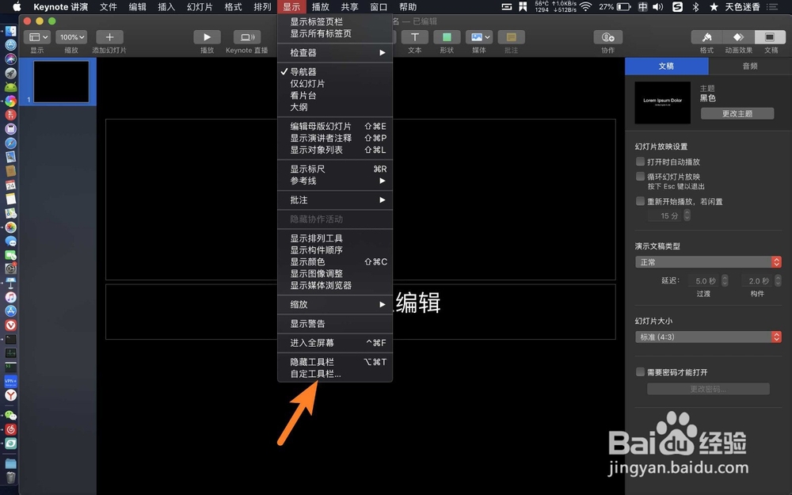792x495 pixels.
Task: Open the 显示 menu in menu bar
Action: [291, 6]
